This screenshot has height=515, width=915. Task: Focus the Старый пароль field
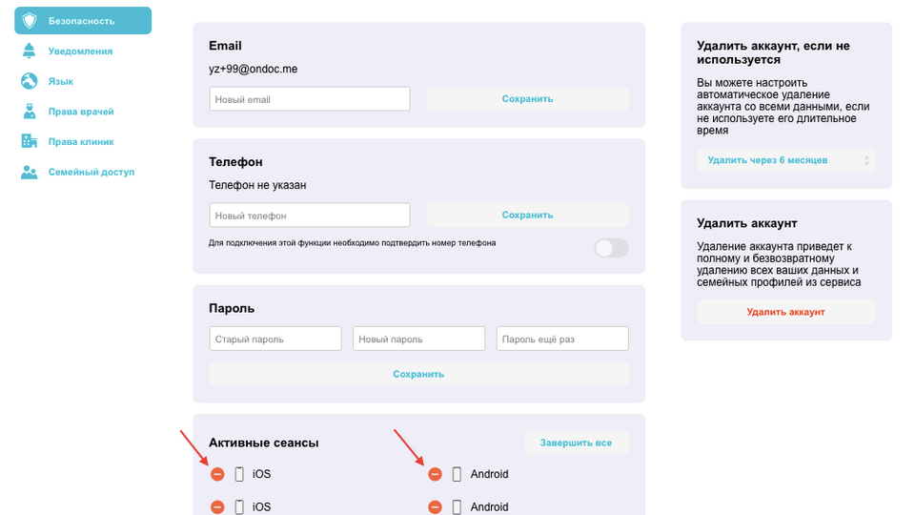pos(274,340)
